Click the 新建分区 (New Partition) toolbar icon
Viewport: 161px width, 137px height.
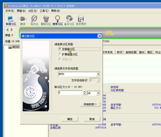click(11, 20)
